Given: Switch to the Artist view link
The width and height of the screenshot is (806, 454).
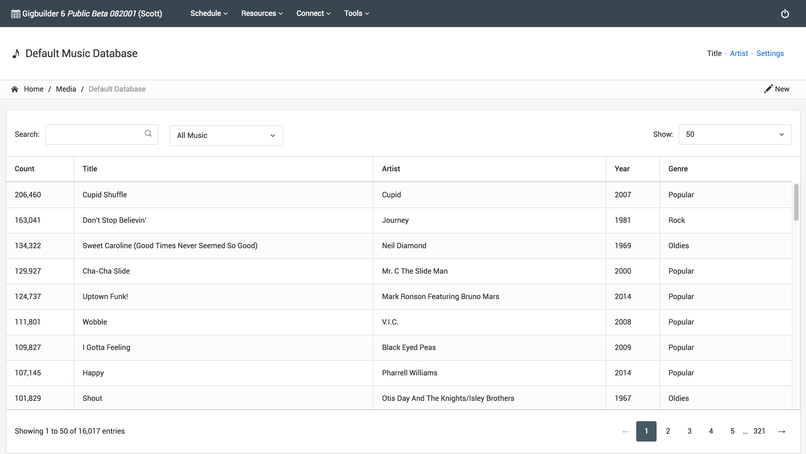Looking at the screenshot, I should point(738,53).
